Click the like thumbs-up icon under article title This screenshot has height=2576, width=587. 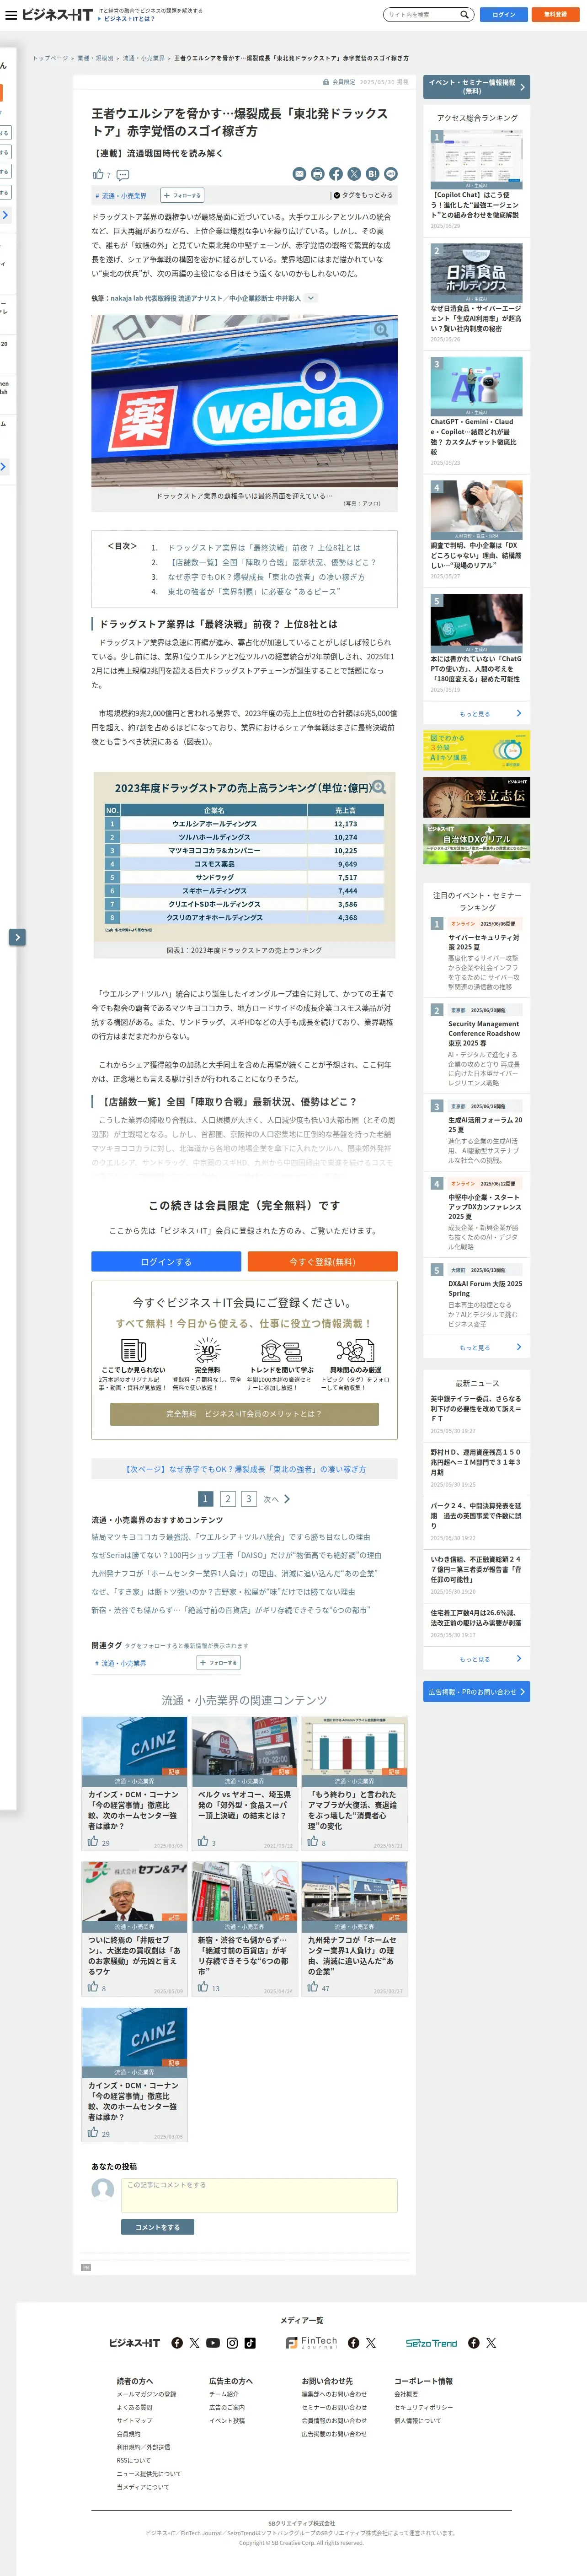point(98,174)
